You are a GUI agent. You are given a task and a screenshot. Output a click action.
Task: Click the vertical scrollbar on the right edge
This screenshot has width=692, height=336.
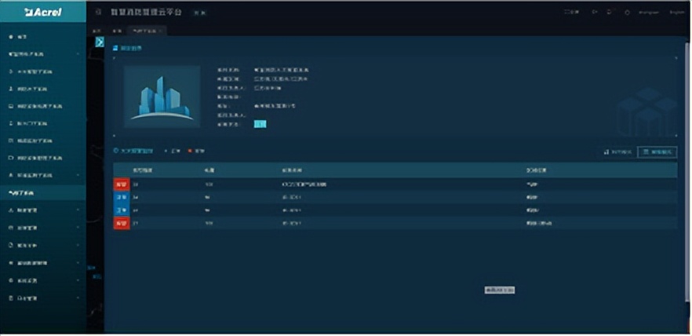687,172
